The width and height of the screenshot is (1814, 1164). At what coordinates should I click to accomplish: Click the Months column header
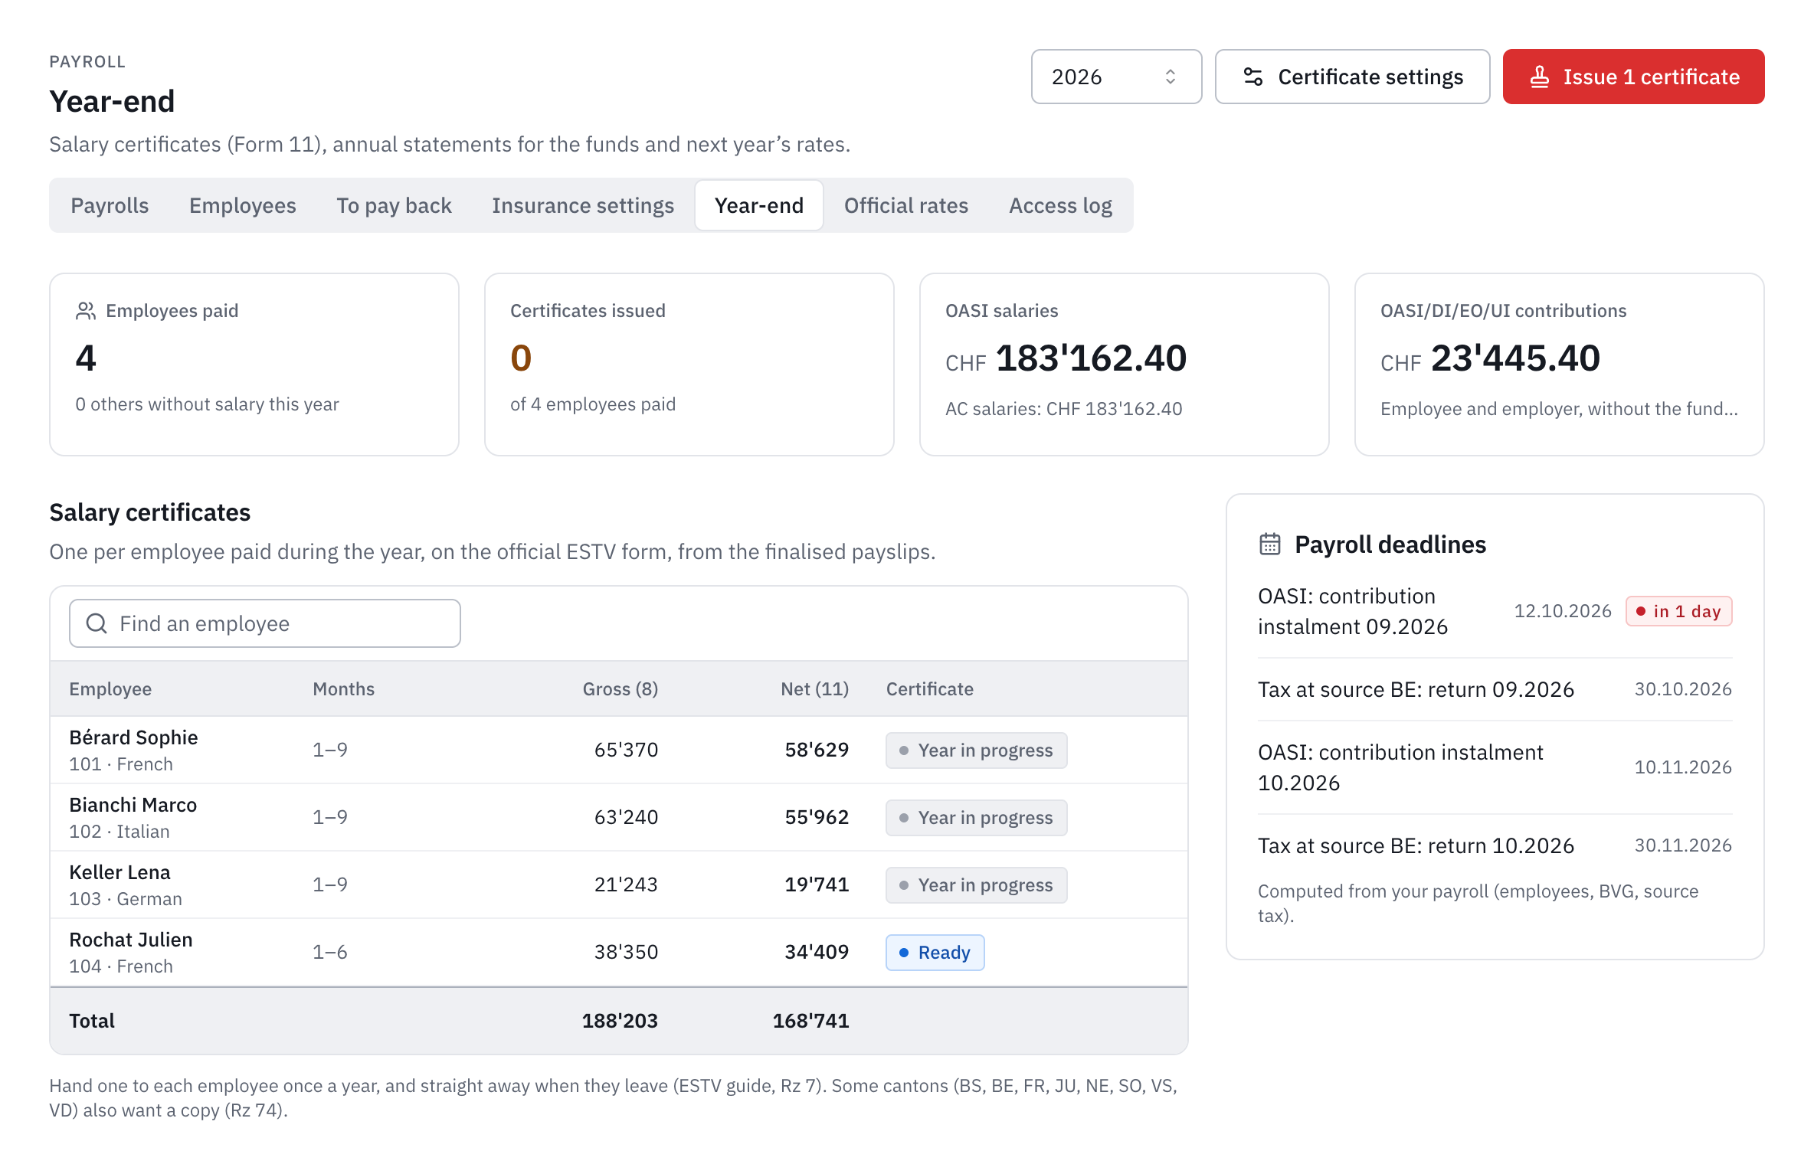(x=344, y=688)
